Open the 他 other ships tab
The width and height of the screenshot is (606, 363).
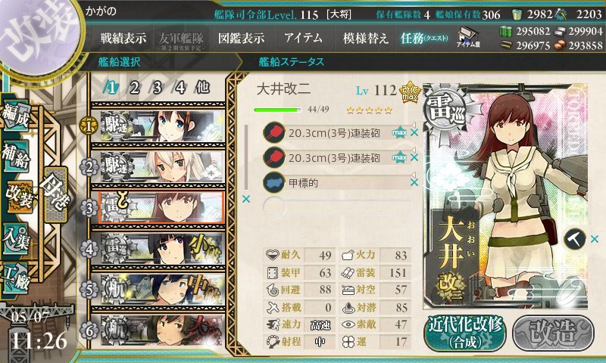coord(202,88)
